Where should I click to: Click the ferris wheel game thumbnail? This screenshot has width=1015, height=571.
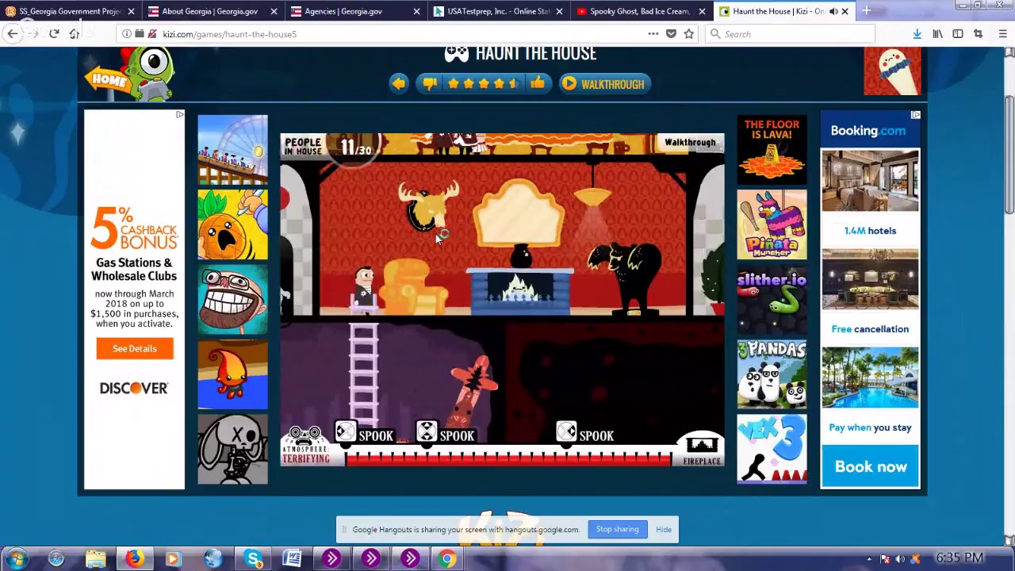[x=232, y=149]
